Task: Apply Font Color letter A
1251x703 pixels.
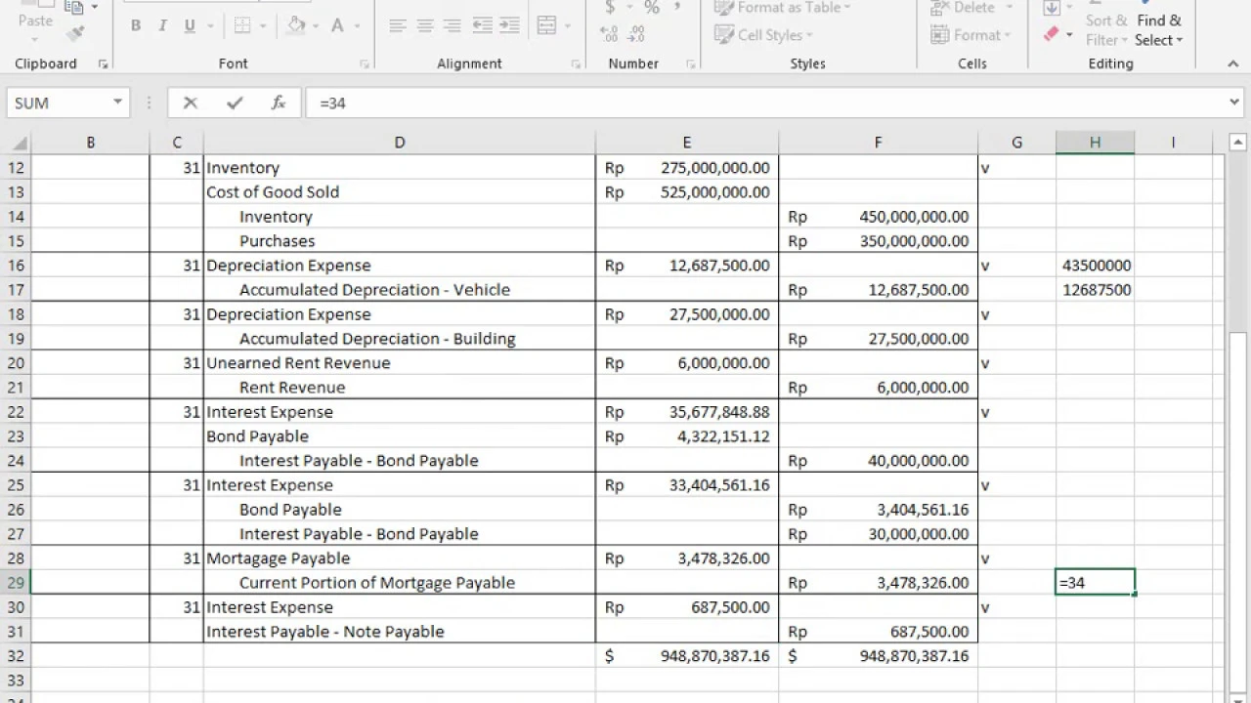Action: [x=337, y=26]
